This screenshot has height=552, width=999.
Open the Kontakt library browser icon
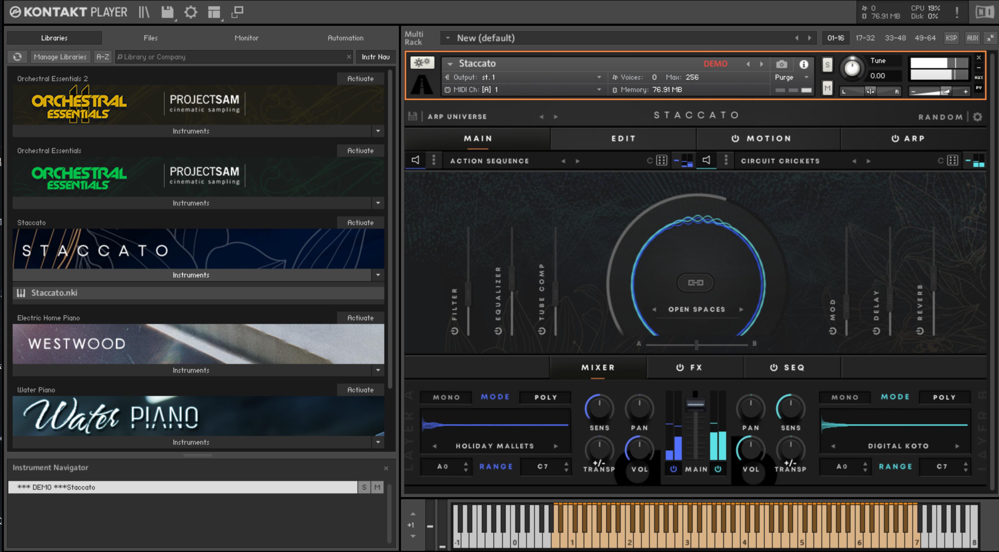pyautogui.click(x=144, y=12)
